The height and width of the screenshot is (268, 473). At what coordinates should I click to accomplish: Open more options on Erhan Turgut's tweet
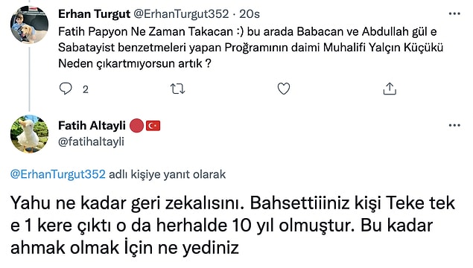454,14
